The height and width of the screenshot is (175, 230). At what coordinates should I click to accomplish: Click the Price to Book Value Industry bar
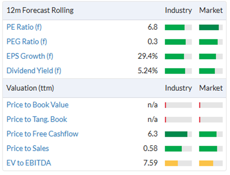coord(178,105)
